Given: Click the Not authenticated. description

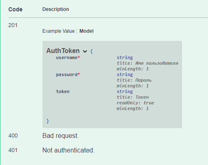Looking at the screenshot, I should pos(68,150).
